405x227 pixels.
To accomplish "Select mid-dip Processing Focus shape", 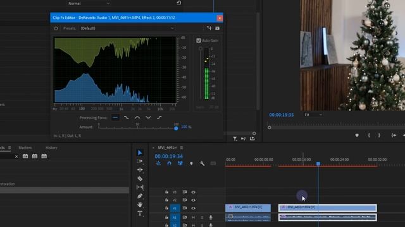I will coord(148,118).
